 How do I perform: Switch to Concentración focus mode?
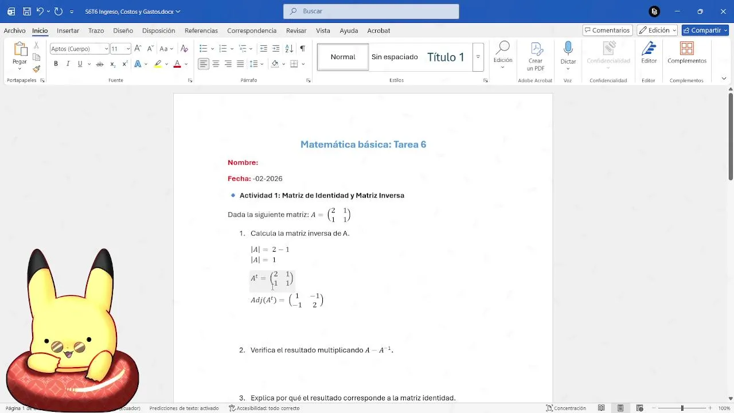[x=566, y=408]
